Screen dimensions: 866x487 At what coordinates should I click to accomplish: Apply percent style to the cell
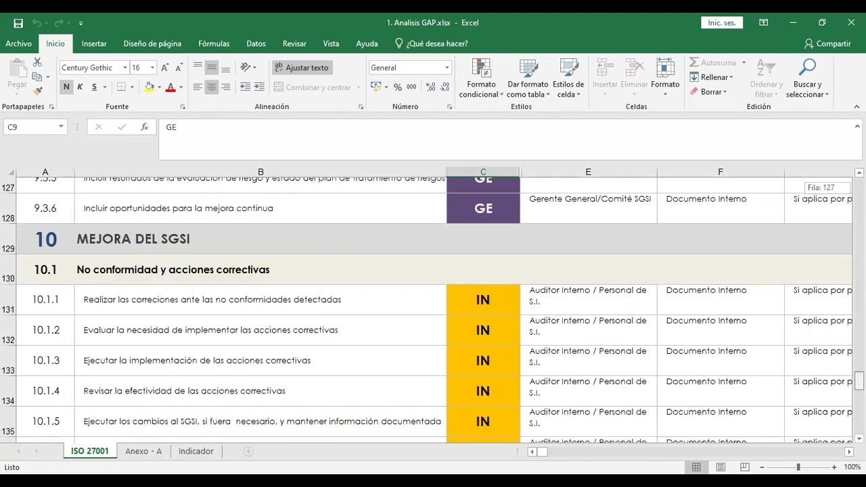click(x=398, y=87)
